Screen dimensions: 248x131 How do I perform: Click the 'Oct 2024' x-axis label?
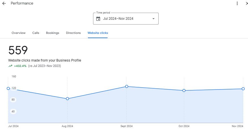pyautogui.click(x=184, y=126)
